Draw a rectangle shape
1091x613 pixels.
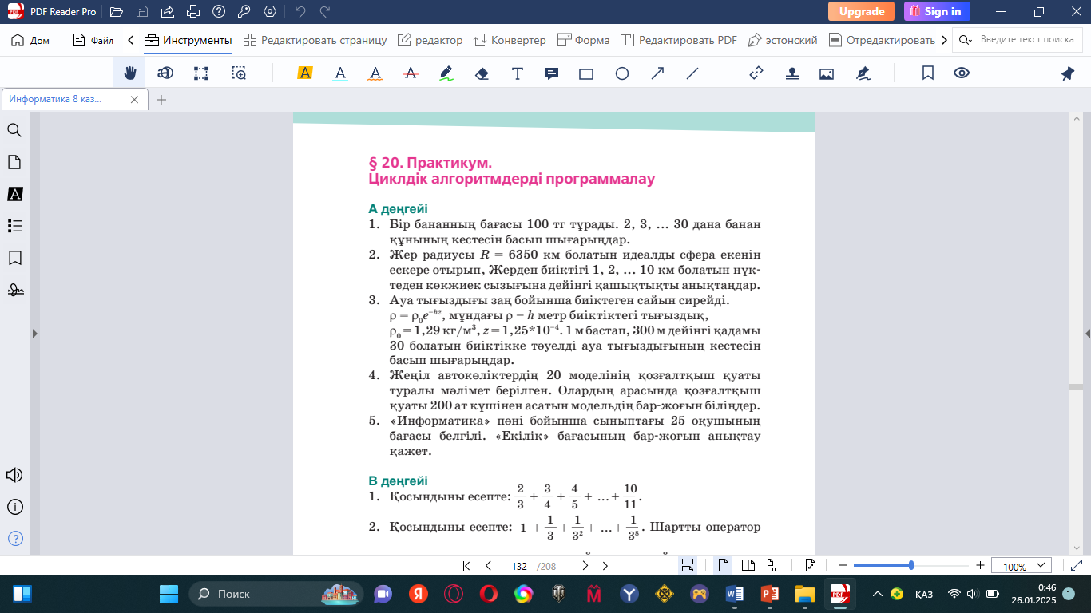click(586, 73)
